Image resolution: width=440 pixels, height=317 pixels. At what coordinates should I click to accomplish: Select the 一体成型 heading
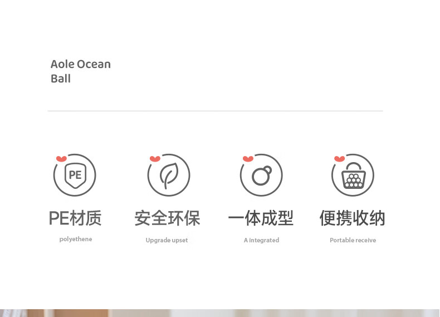[261, 218]
